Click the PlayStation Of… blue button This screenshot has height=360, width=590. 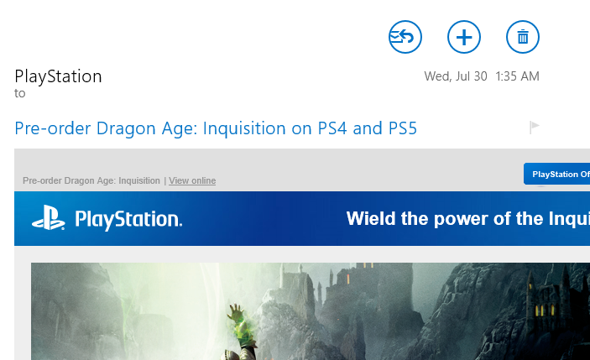557,174
